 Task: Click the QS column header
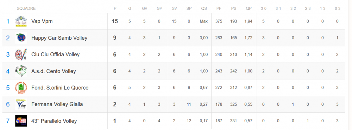click(x=204, y=8)
